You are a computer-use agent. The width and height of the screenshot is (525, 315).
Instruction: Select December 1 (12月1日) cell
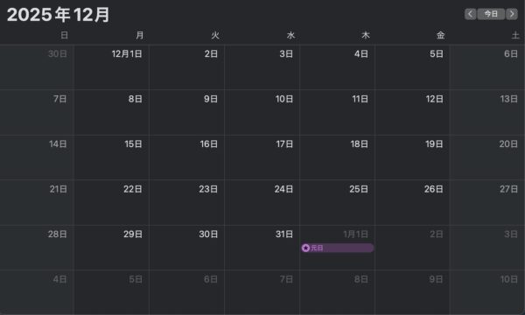(x=111, y=67)
